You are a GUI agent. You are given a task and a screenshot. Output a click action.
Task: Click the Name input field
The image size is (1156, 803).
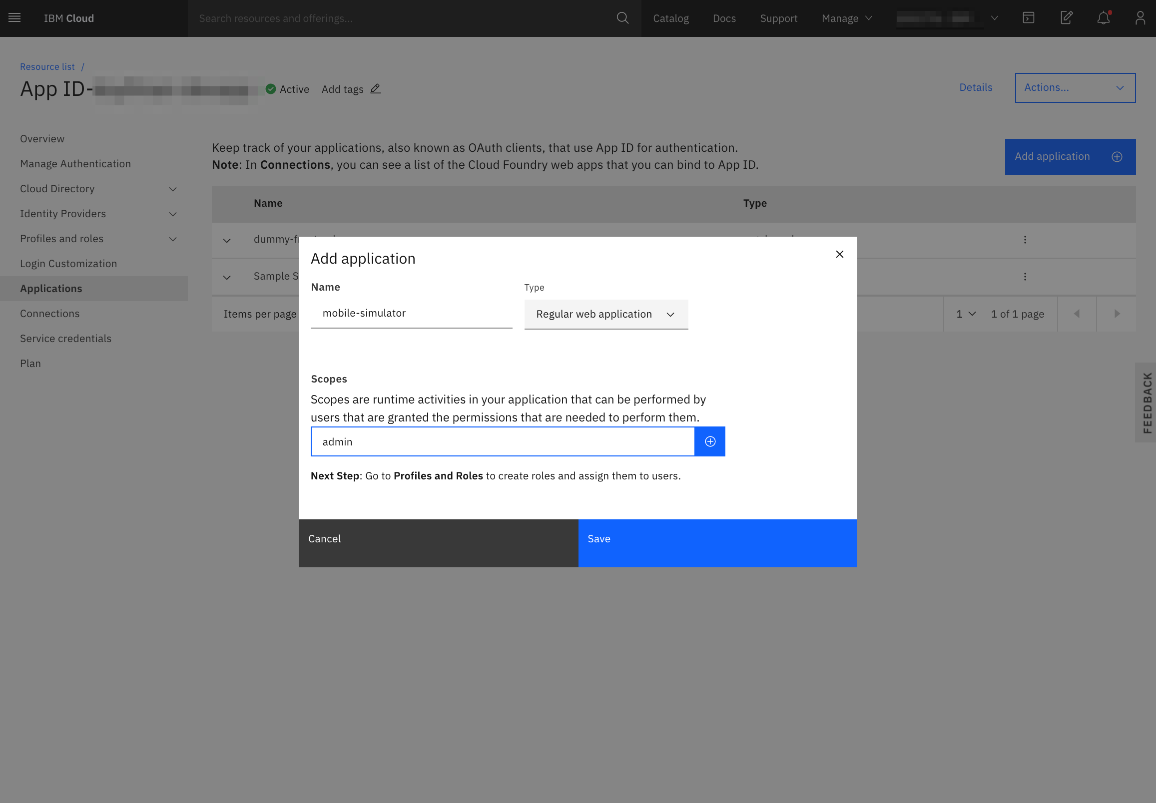coord(412,312)
